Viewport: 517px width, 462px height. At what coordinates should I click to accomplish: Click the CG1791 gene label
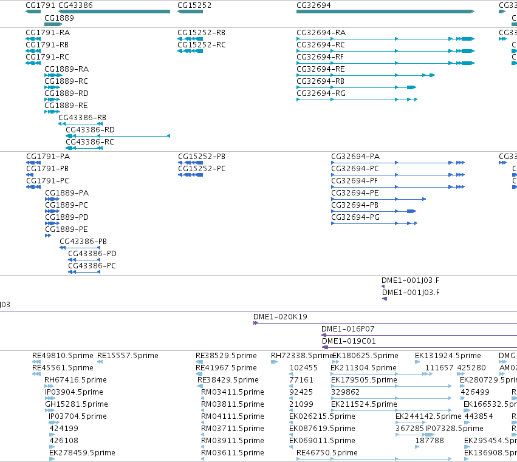coord(40,5)
